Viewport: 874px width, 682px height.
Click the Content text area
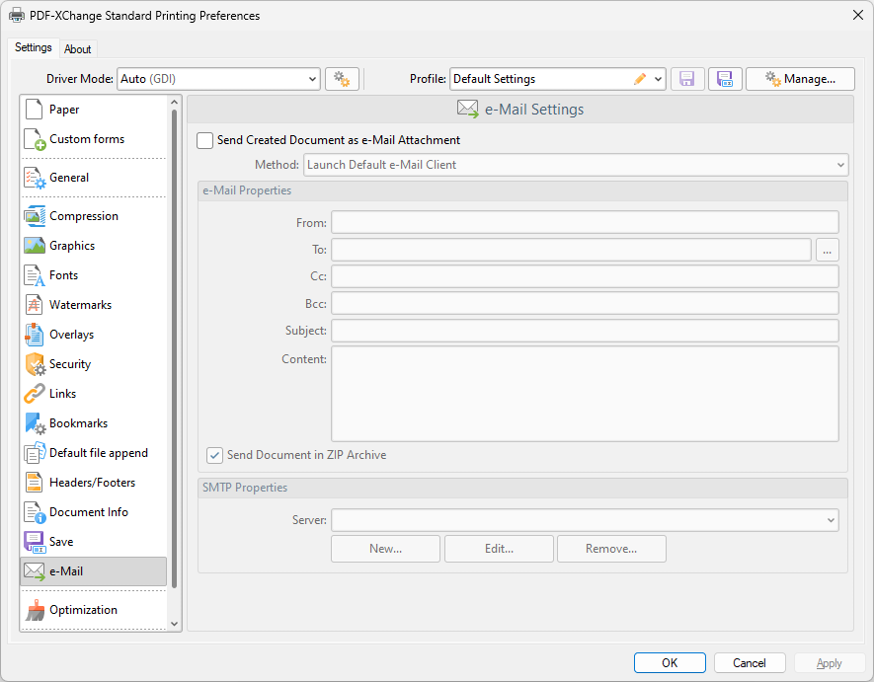pyautogui.click(x=585, y=394)
